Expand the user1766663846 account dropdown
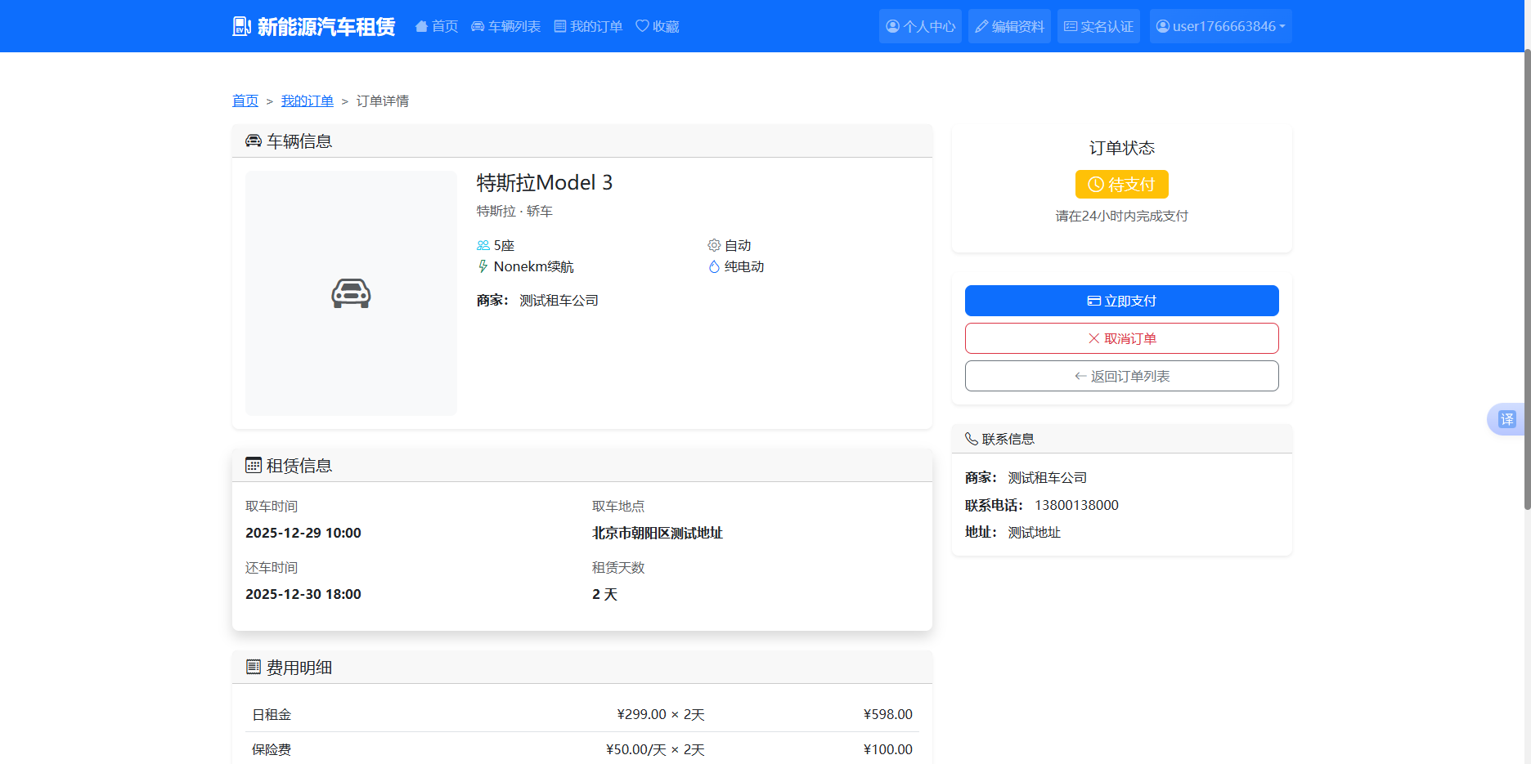1531x764 pixels. (1220, 26)
